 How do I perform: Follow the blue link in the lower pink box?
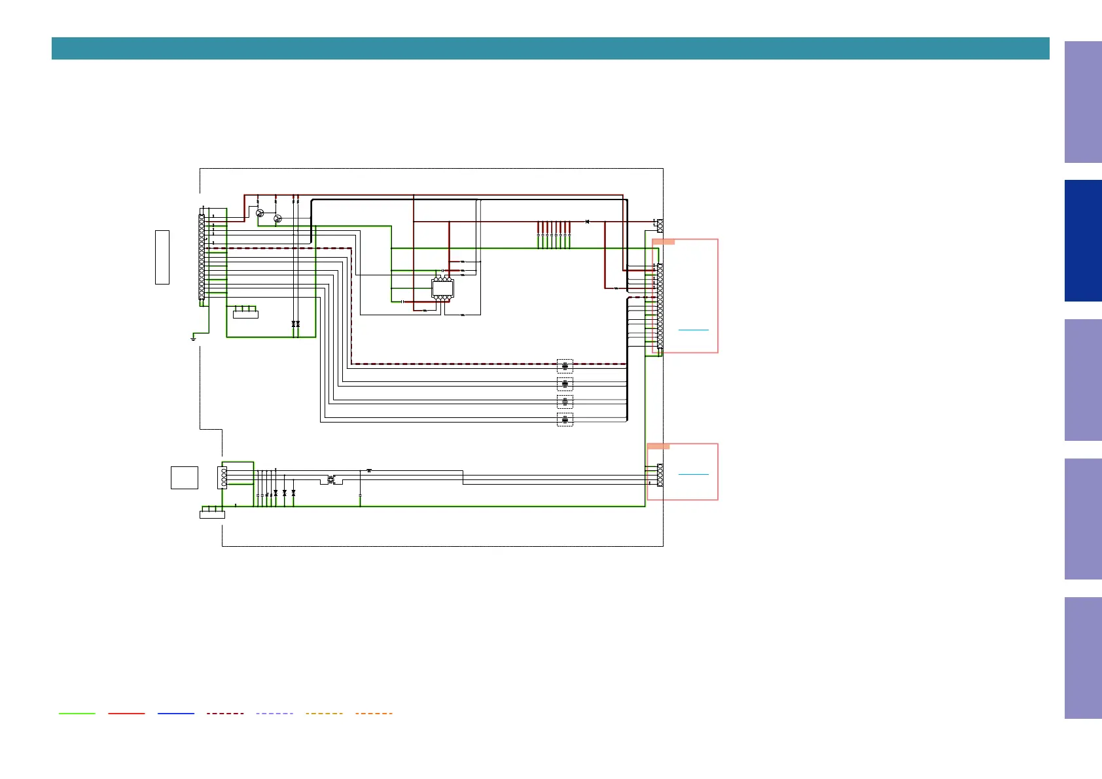[x=694, y=474]
